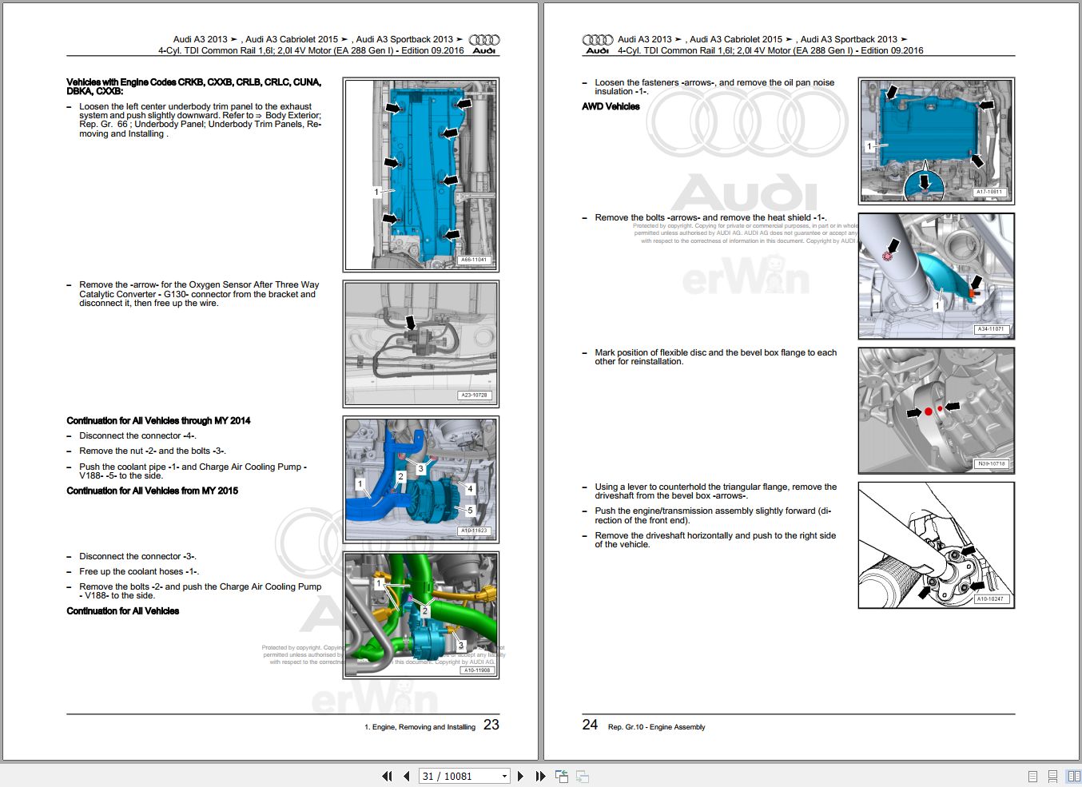Click driveshaft lever figure A10-10247
This screenshot has height=787, width=1082.
937,545
